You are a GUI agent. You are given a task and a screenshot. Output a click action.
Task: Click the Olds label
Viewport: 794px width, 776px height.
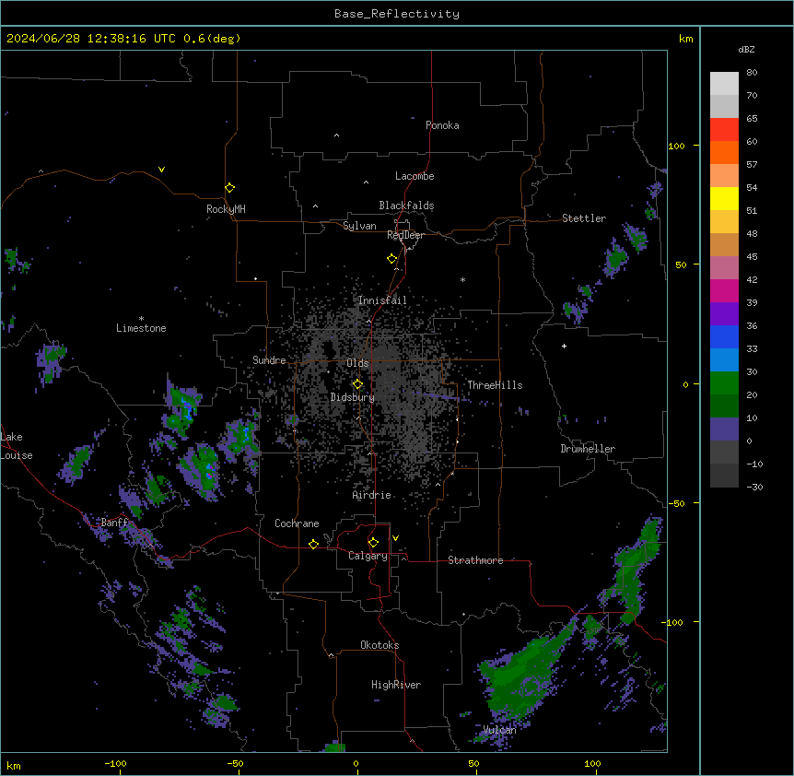pyautogui.click(x=357, y=363)
